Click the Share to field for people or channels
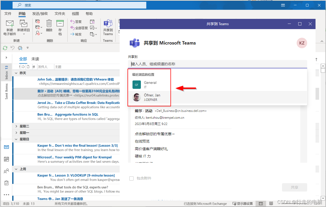Screen dimensions: 326x207 (218, 64)
